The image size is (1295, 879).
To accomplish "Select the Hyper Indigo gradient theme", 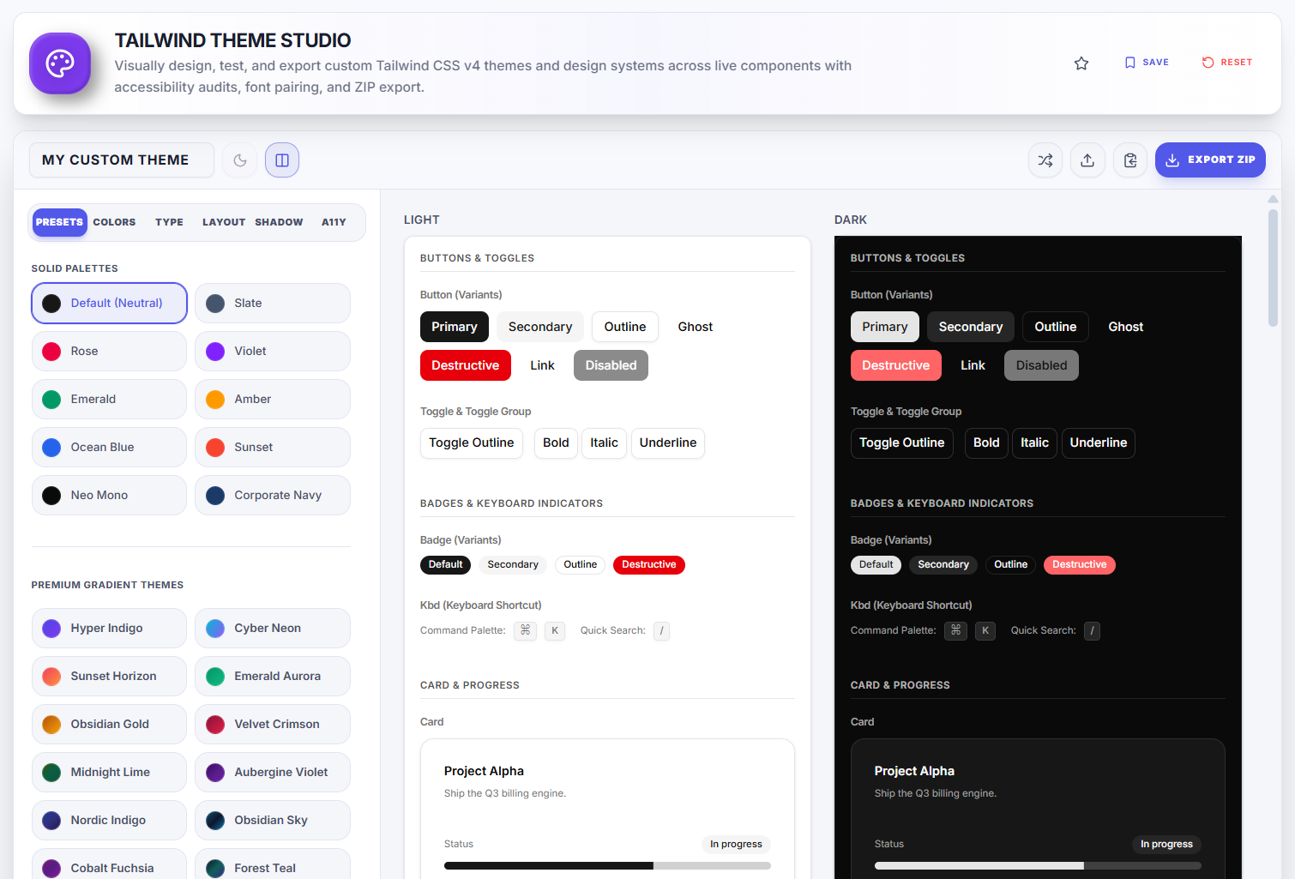I will coord(109,629).
